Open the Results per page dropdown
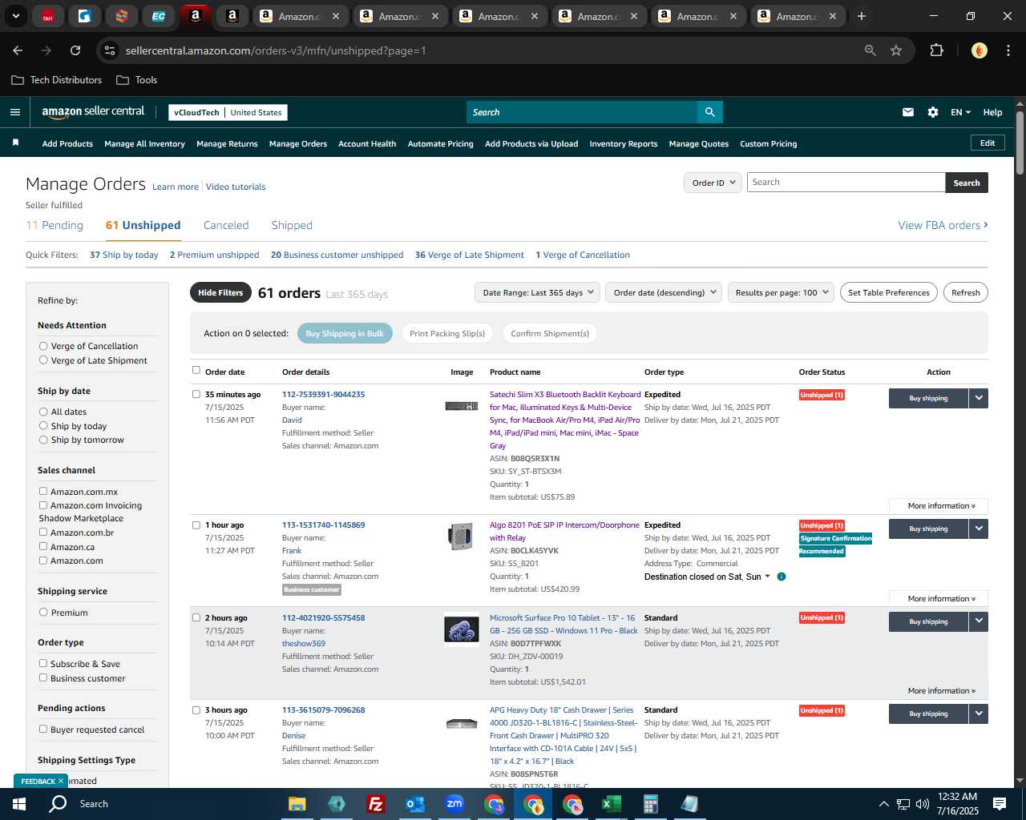This screenshot has width=1026, height=820. pyautogui.click(x=782, y=292)
